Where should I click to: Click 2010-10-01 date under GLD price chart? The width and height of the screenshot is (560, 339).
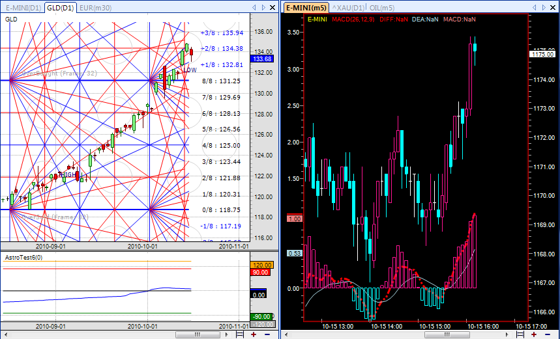(x=143, y=246)
